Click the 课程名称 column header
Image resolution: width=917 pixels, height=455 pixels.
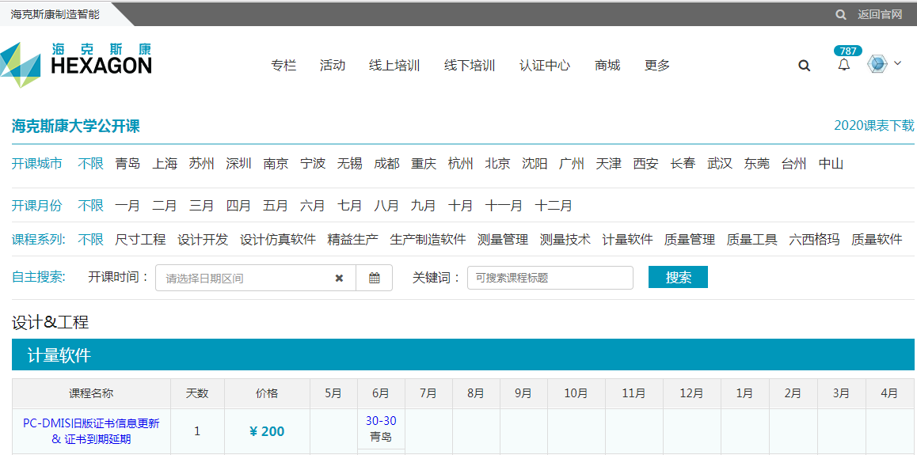click(x=91, y=393)
